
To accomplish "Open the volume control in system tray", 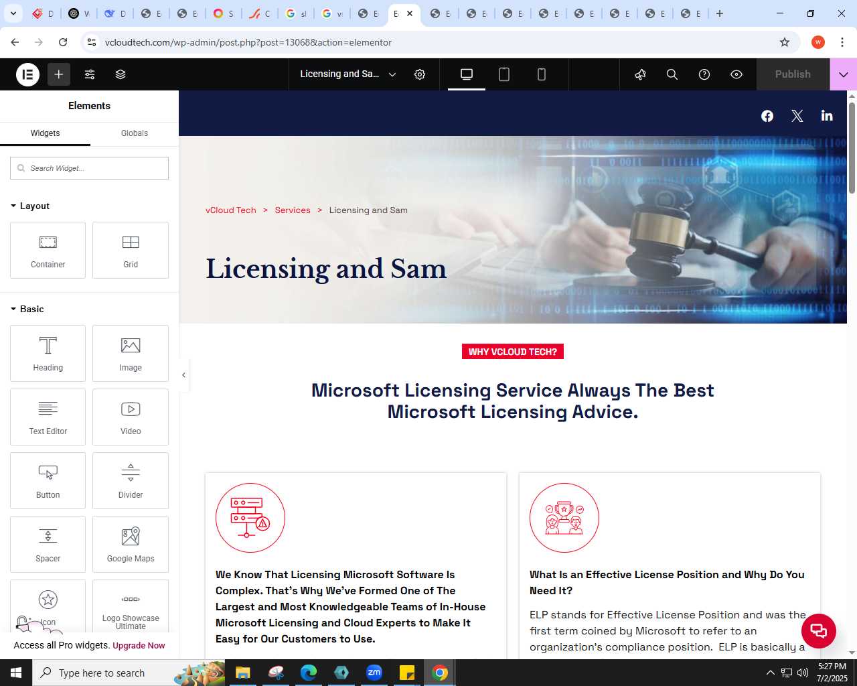I will tap(803, 673).
